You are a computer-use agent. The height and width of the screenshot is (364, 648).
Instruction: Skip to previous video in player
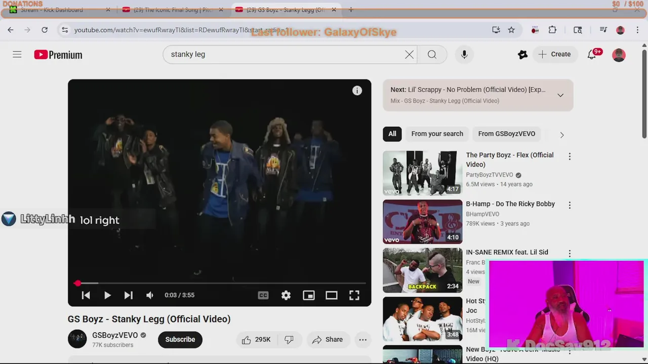click(86, 295)
